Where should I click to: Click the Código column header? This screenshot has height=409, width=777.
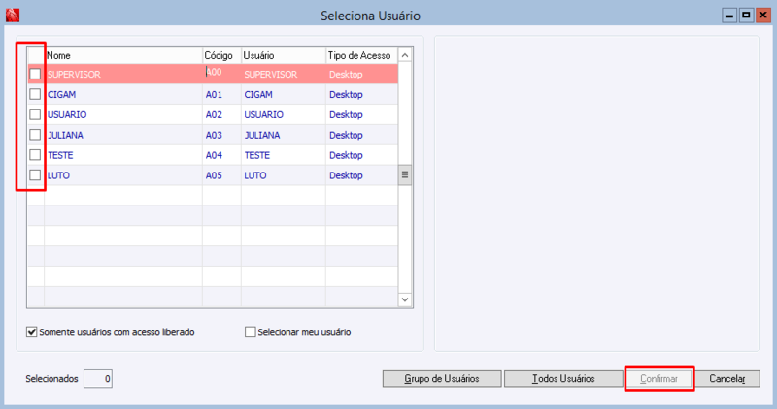pos(222,55)
